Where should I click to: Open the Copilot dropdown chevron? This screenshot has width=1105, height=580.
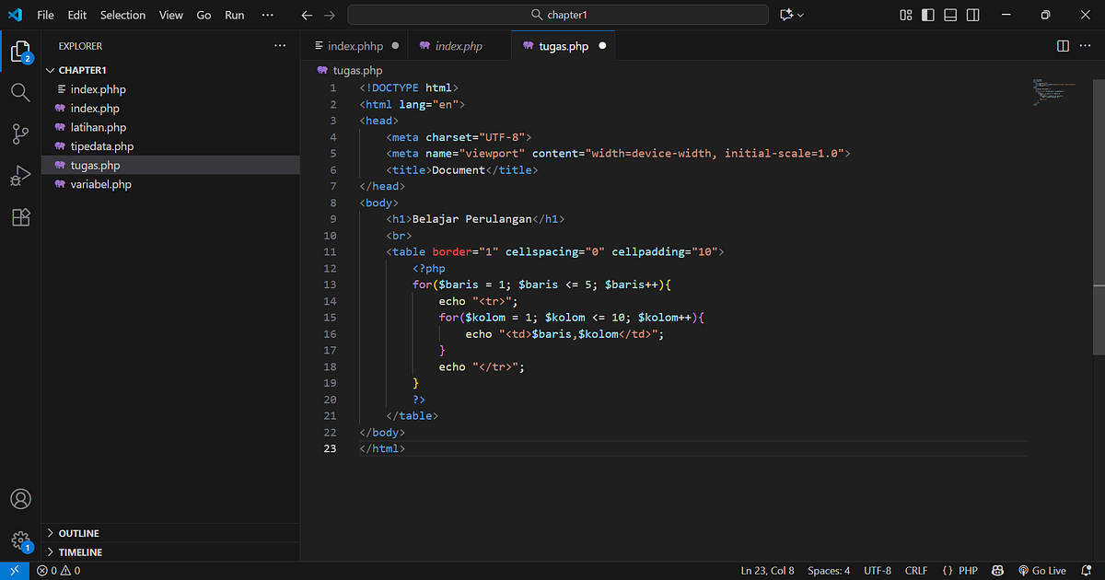tap(800, 15)
